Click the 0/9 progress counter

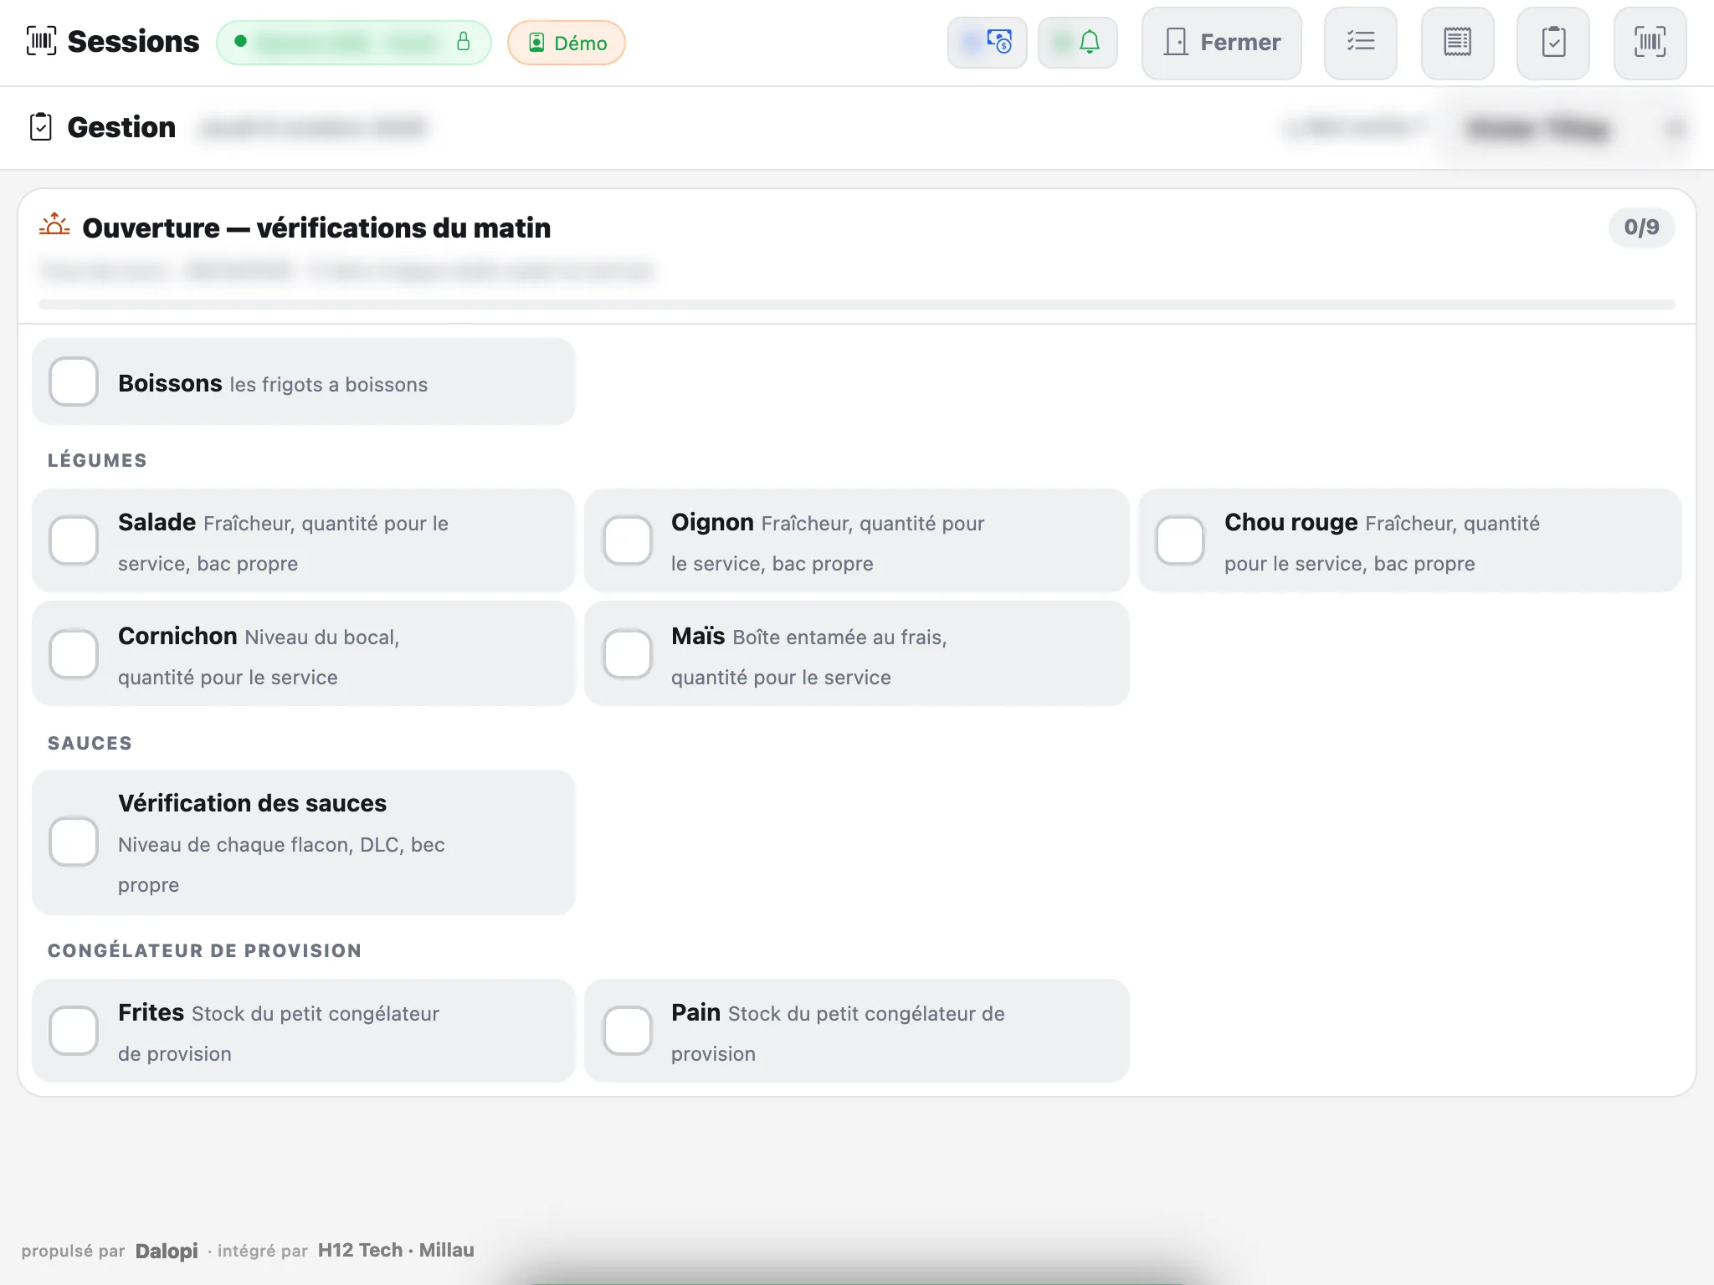1641,228
